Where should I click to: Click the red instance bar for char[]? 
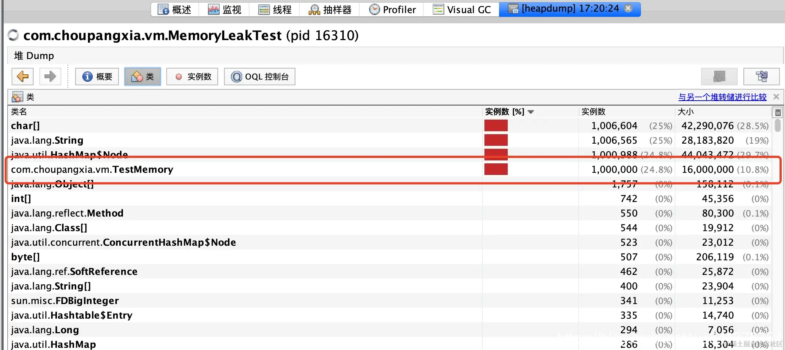click(496, 125)
